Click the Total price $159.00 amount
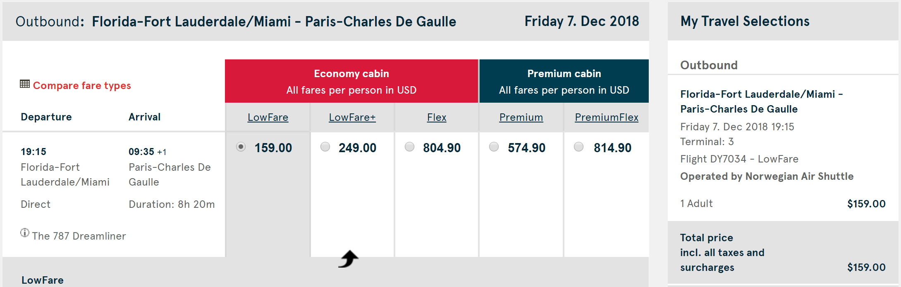Image resolution: width=901 pixels, height=287 pixels. (866, 267)
